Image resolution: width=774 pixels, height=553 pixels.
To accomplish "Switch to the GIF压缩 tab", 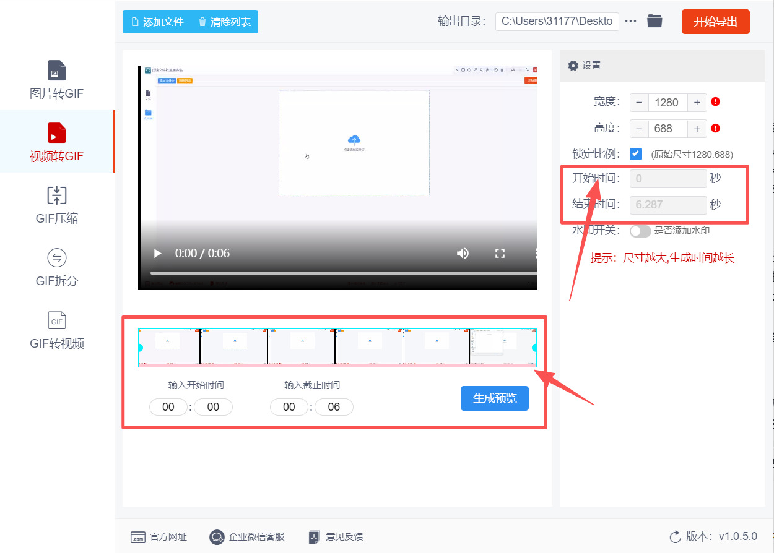I will (x=57, y=205).
